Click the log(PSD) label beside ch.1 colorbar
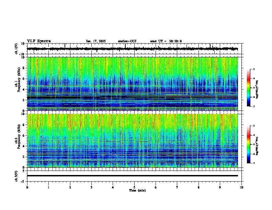The image size is (272, 210). (257, 90)
